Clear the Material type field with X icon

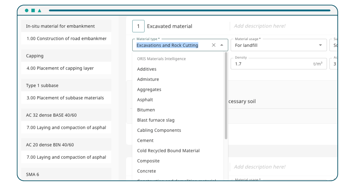coord(214,45)
